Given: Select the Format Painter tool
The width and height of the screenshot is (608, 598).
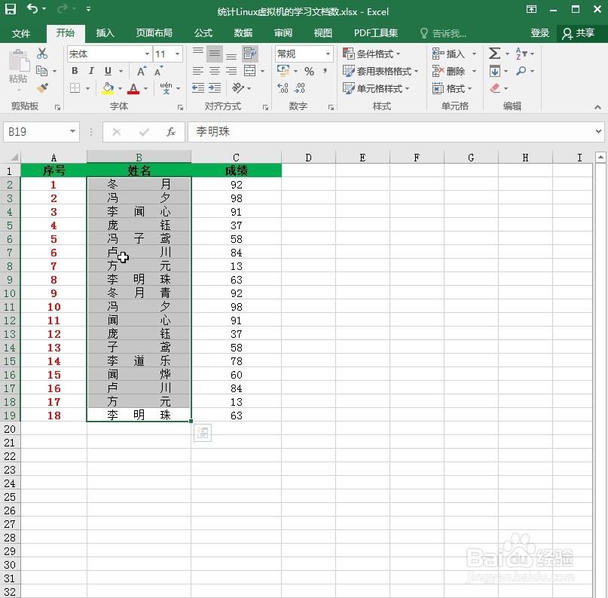Looking at the screenshot, I should [x=42, y=88].
